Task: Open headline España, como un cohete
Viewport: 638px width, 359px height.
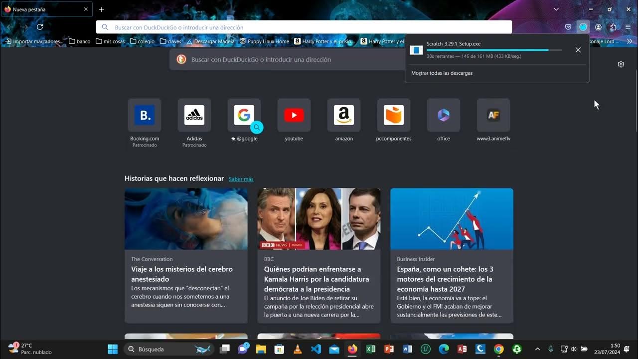Action: pyautogui.click(x=445, y=279)
